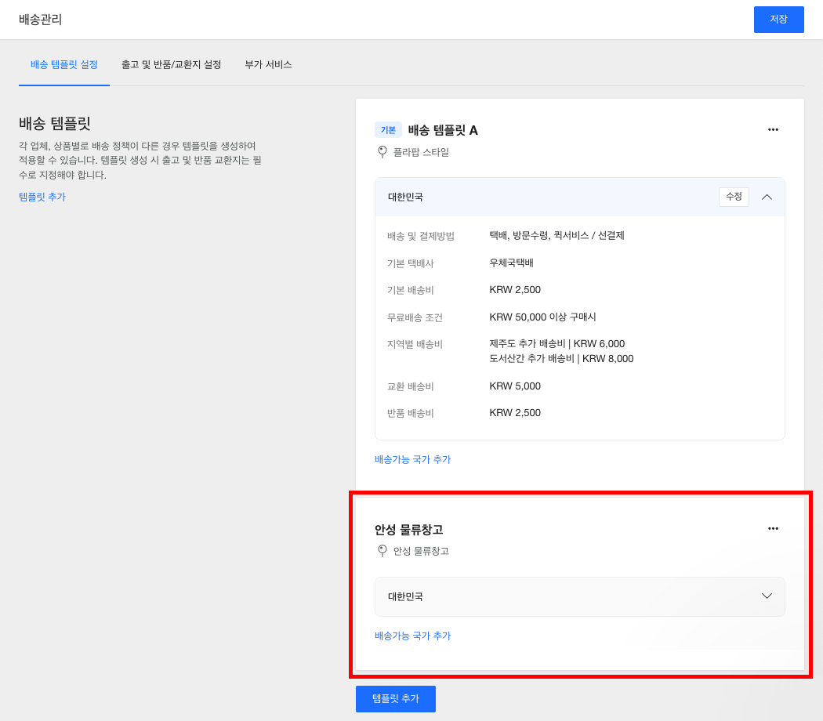The image size is (823, 721).
Task: Click the 대한민국 header row in 템플릿 A
Action: [549, 197]
